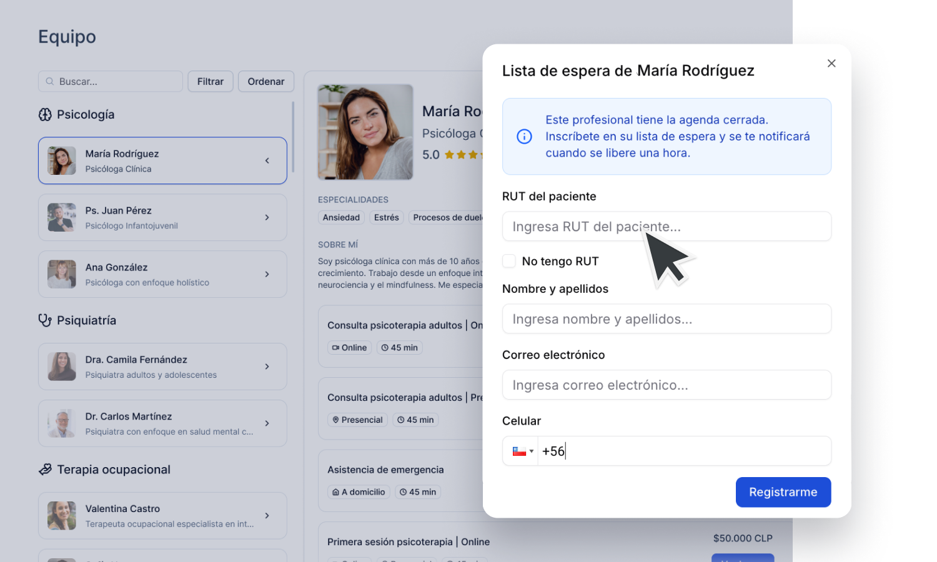The image size is (937, 562).
Task: Click Ps. Juan Pérez avatar
Action: click(x=62, y=217)
